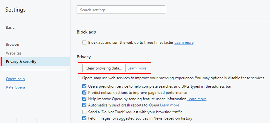Open Learn more about feature usage information

click(197, 99)
